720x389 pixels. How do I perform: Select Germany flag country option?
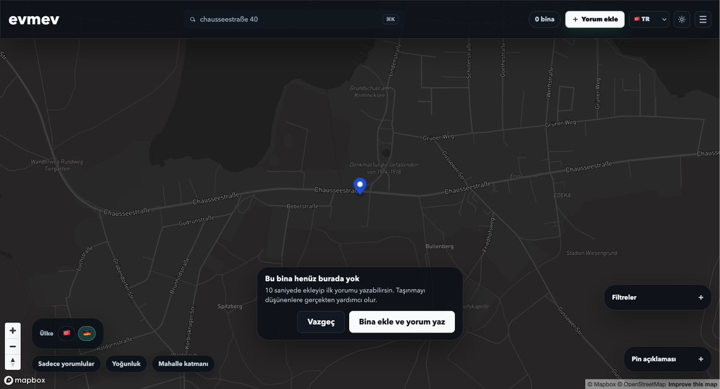tap(87, 333)
